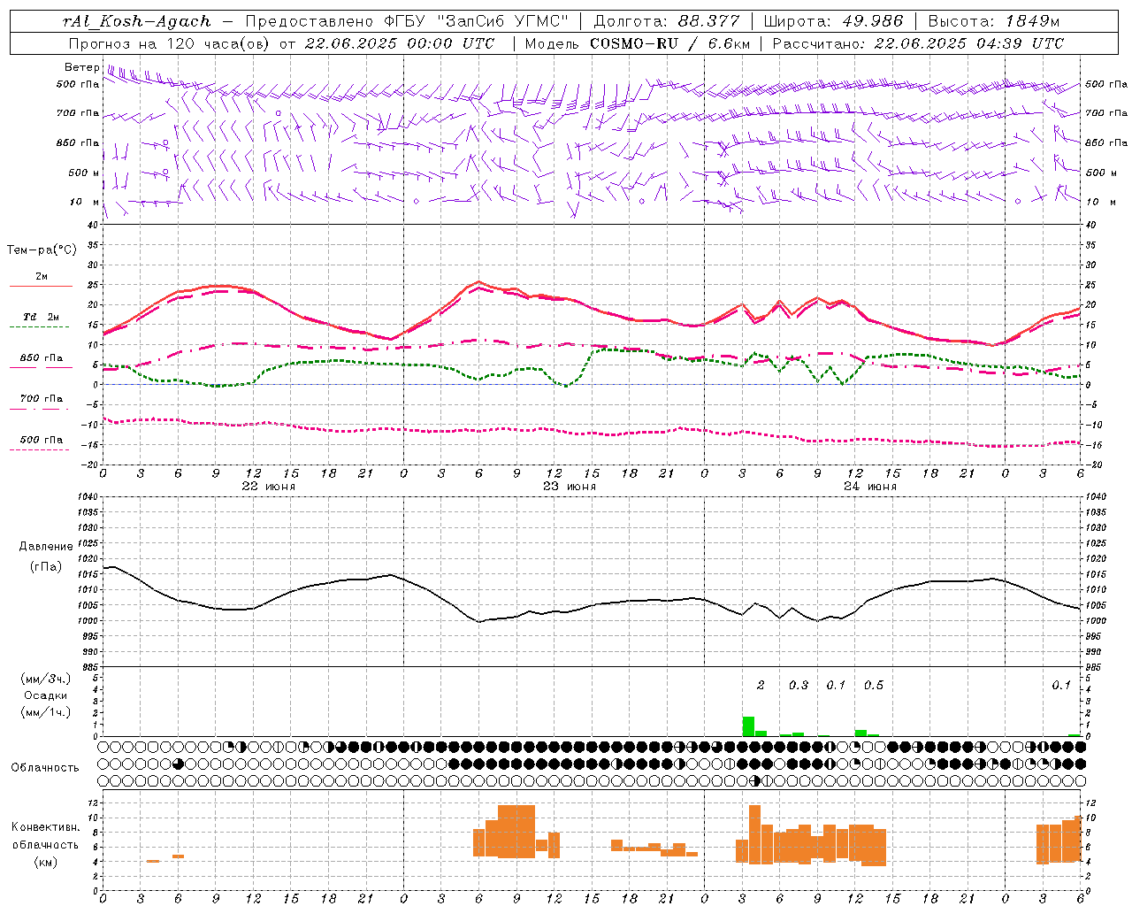Click the Конвективн. облачность (км) label
The width and height of the screenshot is (1132, 906).
45,844
